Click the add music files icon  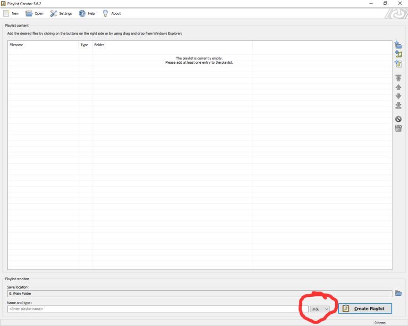[x=398, y=54]
